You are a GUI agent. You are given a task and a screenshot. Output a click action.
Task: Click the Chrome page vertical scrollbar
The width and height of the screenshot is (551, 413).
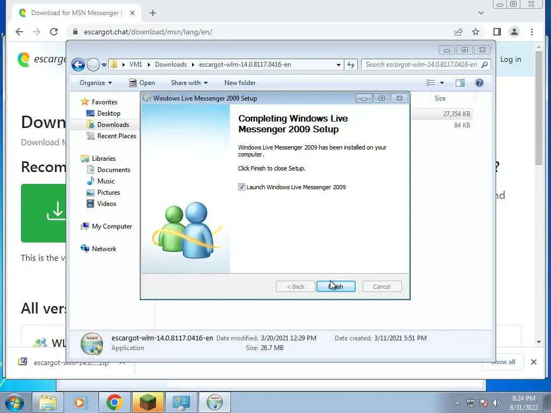tap(539, 108)
